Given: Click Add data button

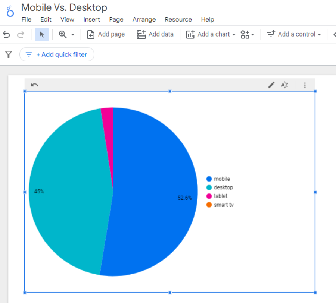Looking at the screenshot, I should coord(155,34).
